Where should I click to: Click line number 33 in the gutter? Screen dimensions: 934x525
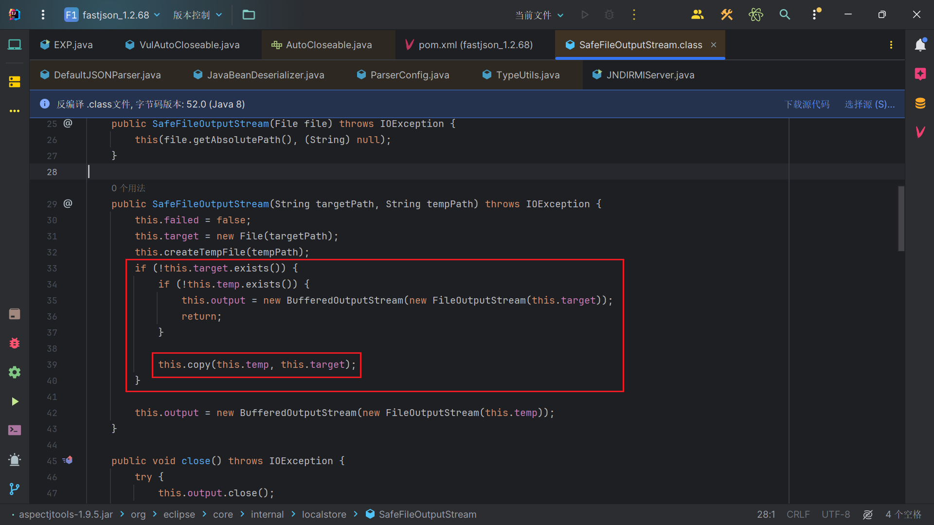[52, 268]
